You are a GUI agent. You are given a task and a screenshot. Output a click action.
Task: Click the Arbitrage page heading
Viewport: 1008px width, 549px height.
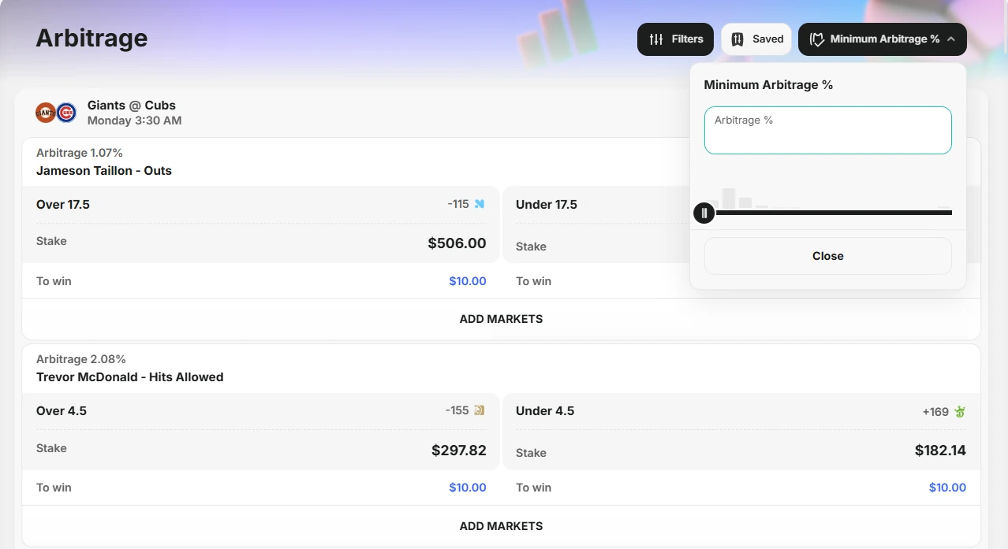click(x=91, y=38)
